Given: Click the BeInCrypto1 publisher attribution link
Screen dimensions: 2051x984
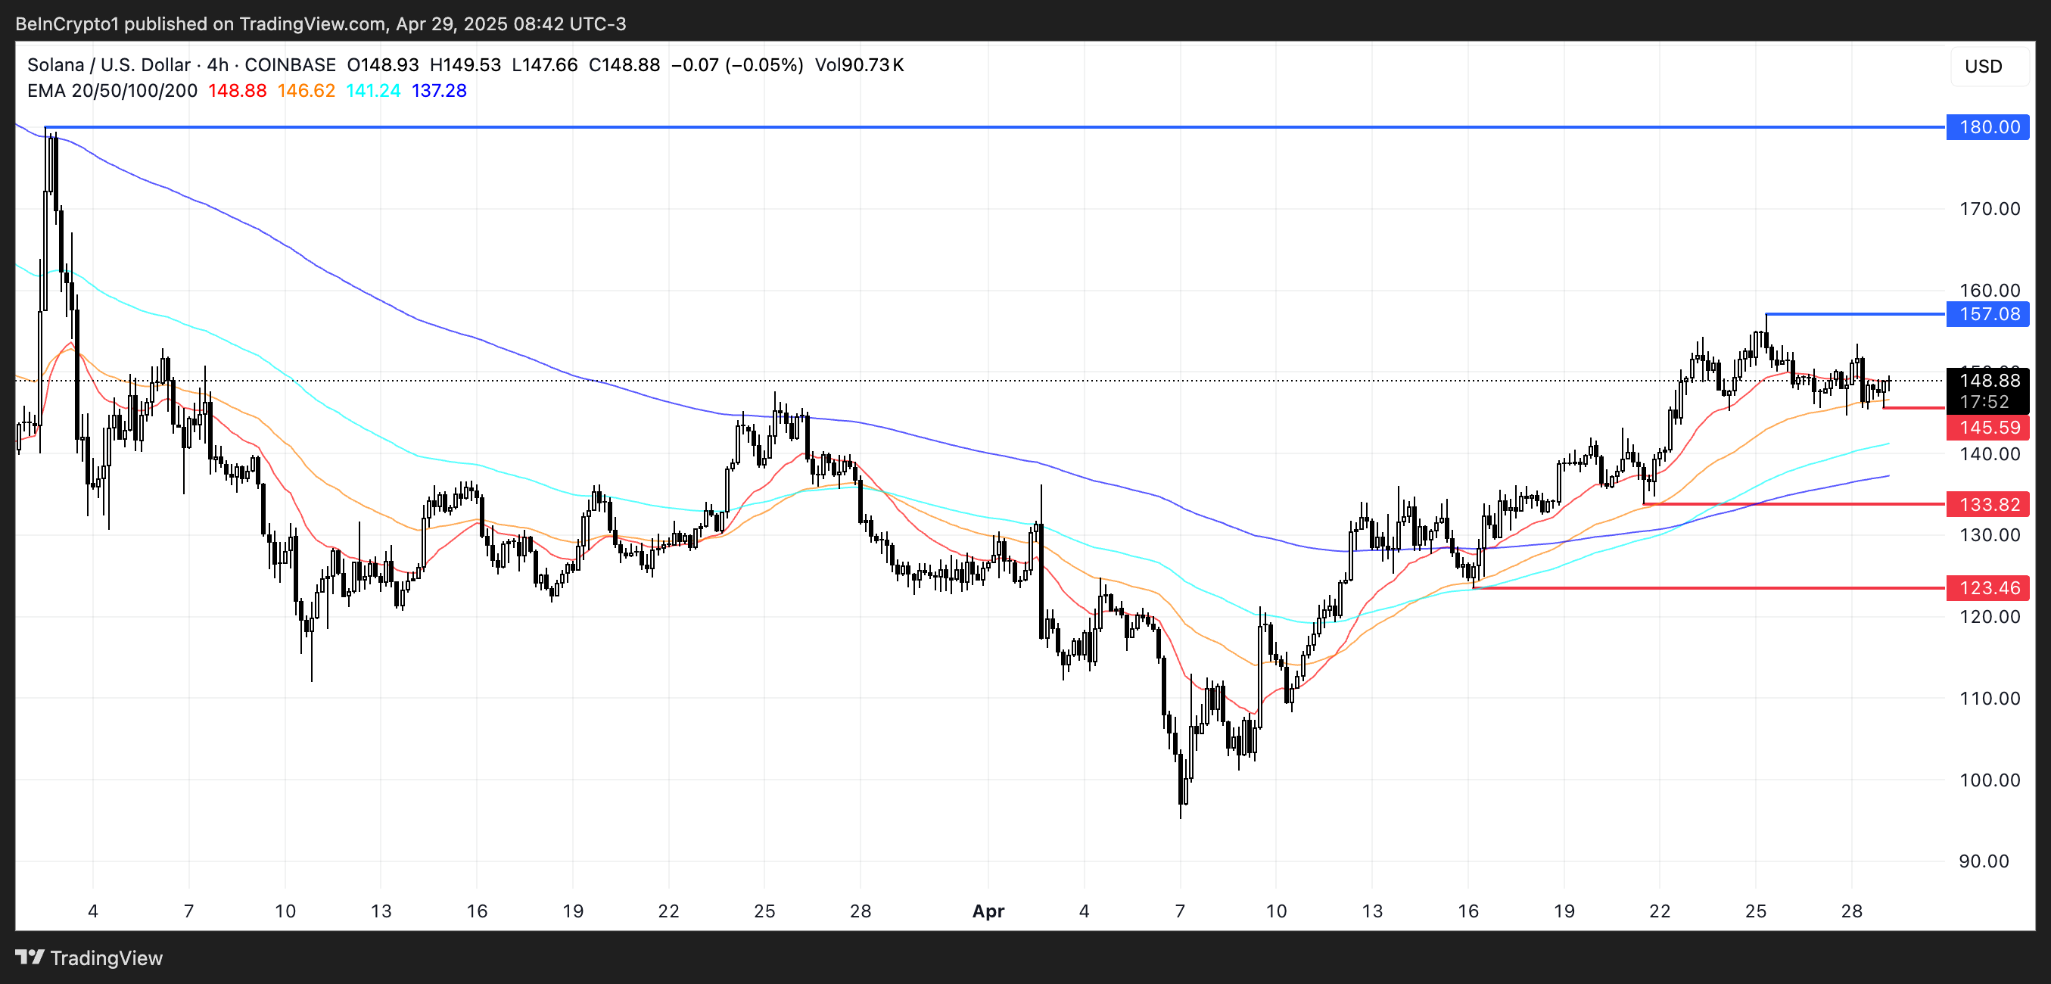Looking at the screenshot, I should pyautogui.click(x=66, y=23).
